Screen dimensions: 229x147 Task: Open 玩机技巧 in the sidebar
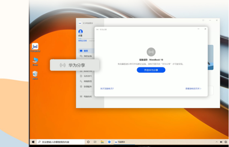click(x=86, y=76)
